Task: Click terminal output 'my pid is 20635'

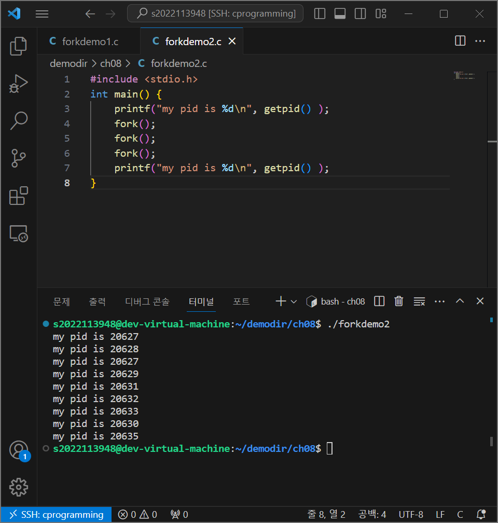Action: click(x=95, y=436)
